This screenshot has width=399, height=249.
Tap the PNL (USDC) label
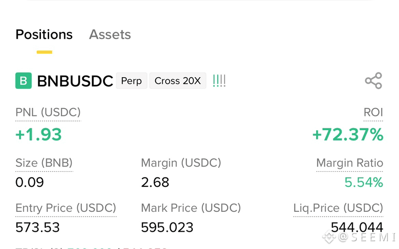48,112
